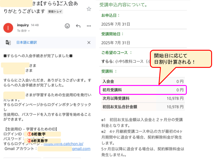Tap the ※1 payment note text

[142, 123]
